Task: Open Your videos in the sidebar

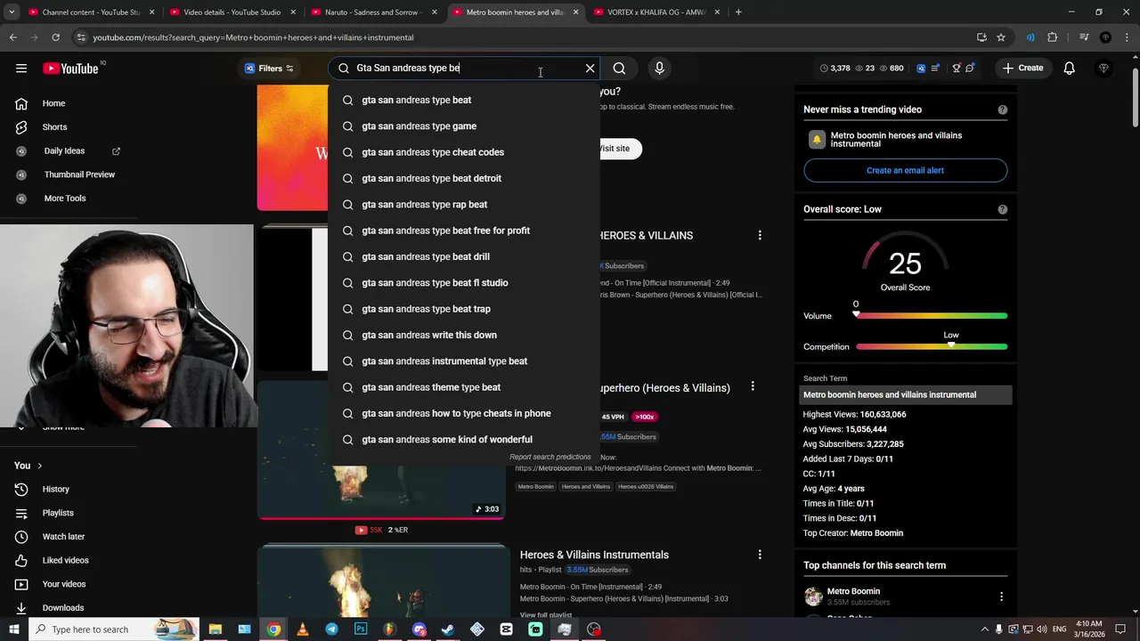Action: click(x=64, y=584)
